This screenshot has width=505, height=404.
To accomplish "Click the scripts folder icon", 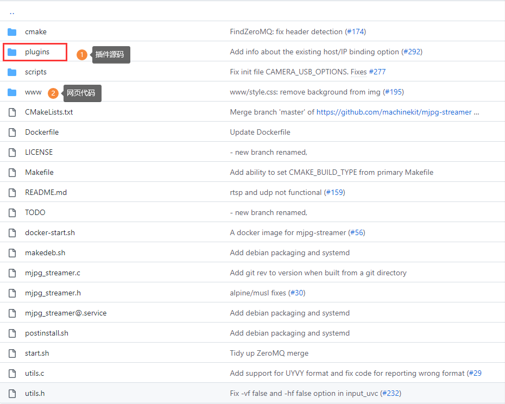I will point(12,72).
